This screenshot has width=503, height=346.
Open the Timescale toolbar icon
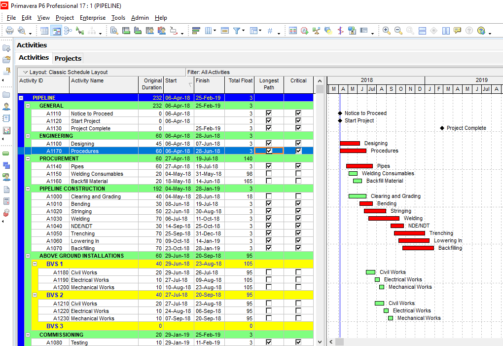pyautogui.click(x=225, y=31)
